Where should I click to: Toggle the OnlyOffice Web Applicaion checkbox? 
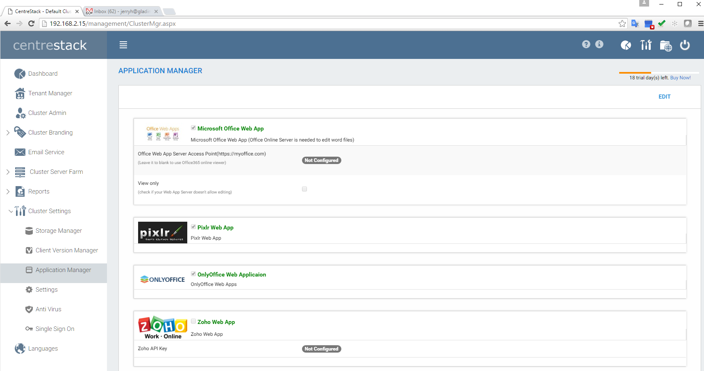point(193,274)
